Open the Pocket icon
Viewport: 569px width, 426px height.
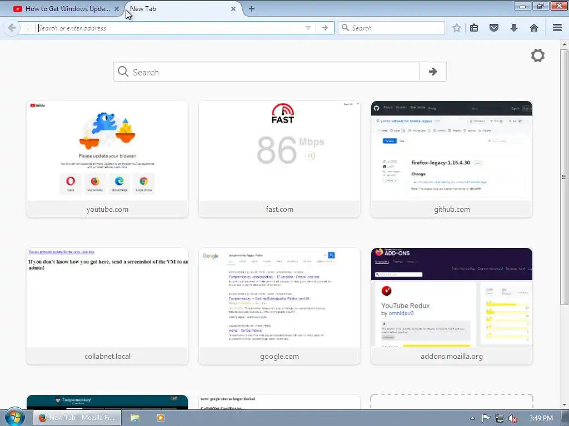[x=494, y=28]
